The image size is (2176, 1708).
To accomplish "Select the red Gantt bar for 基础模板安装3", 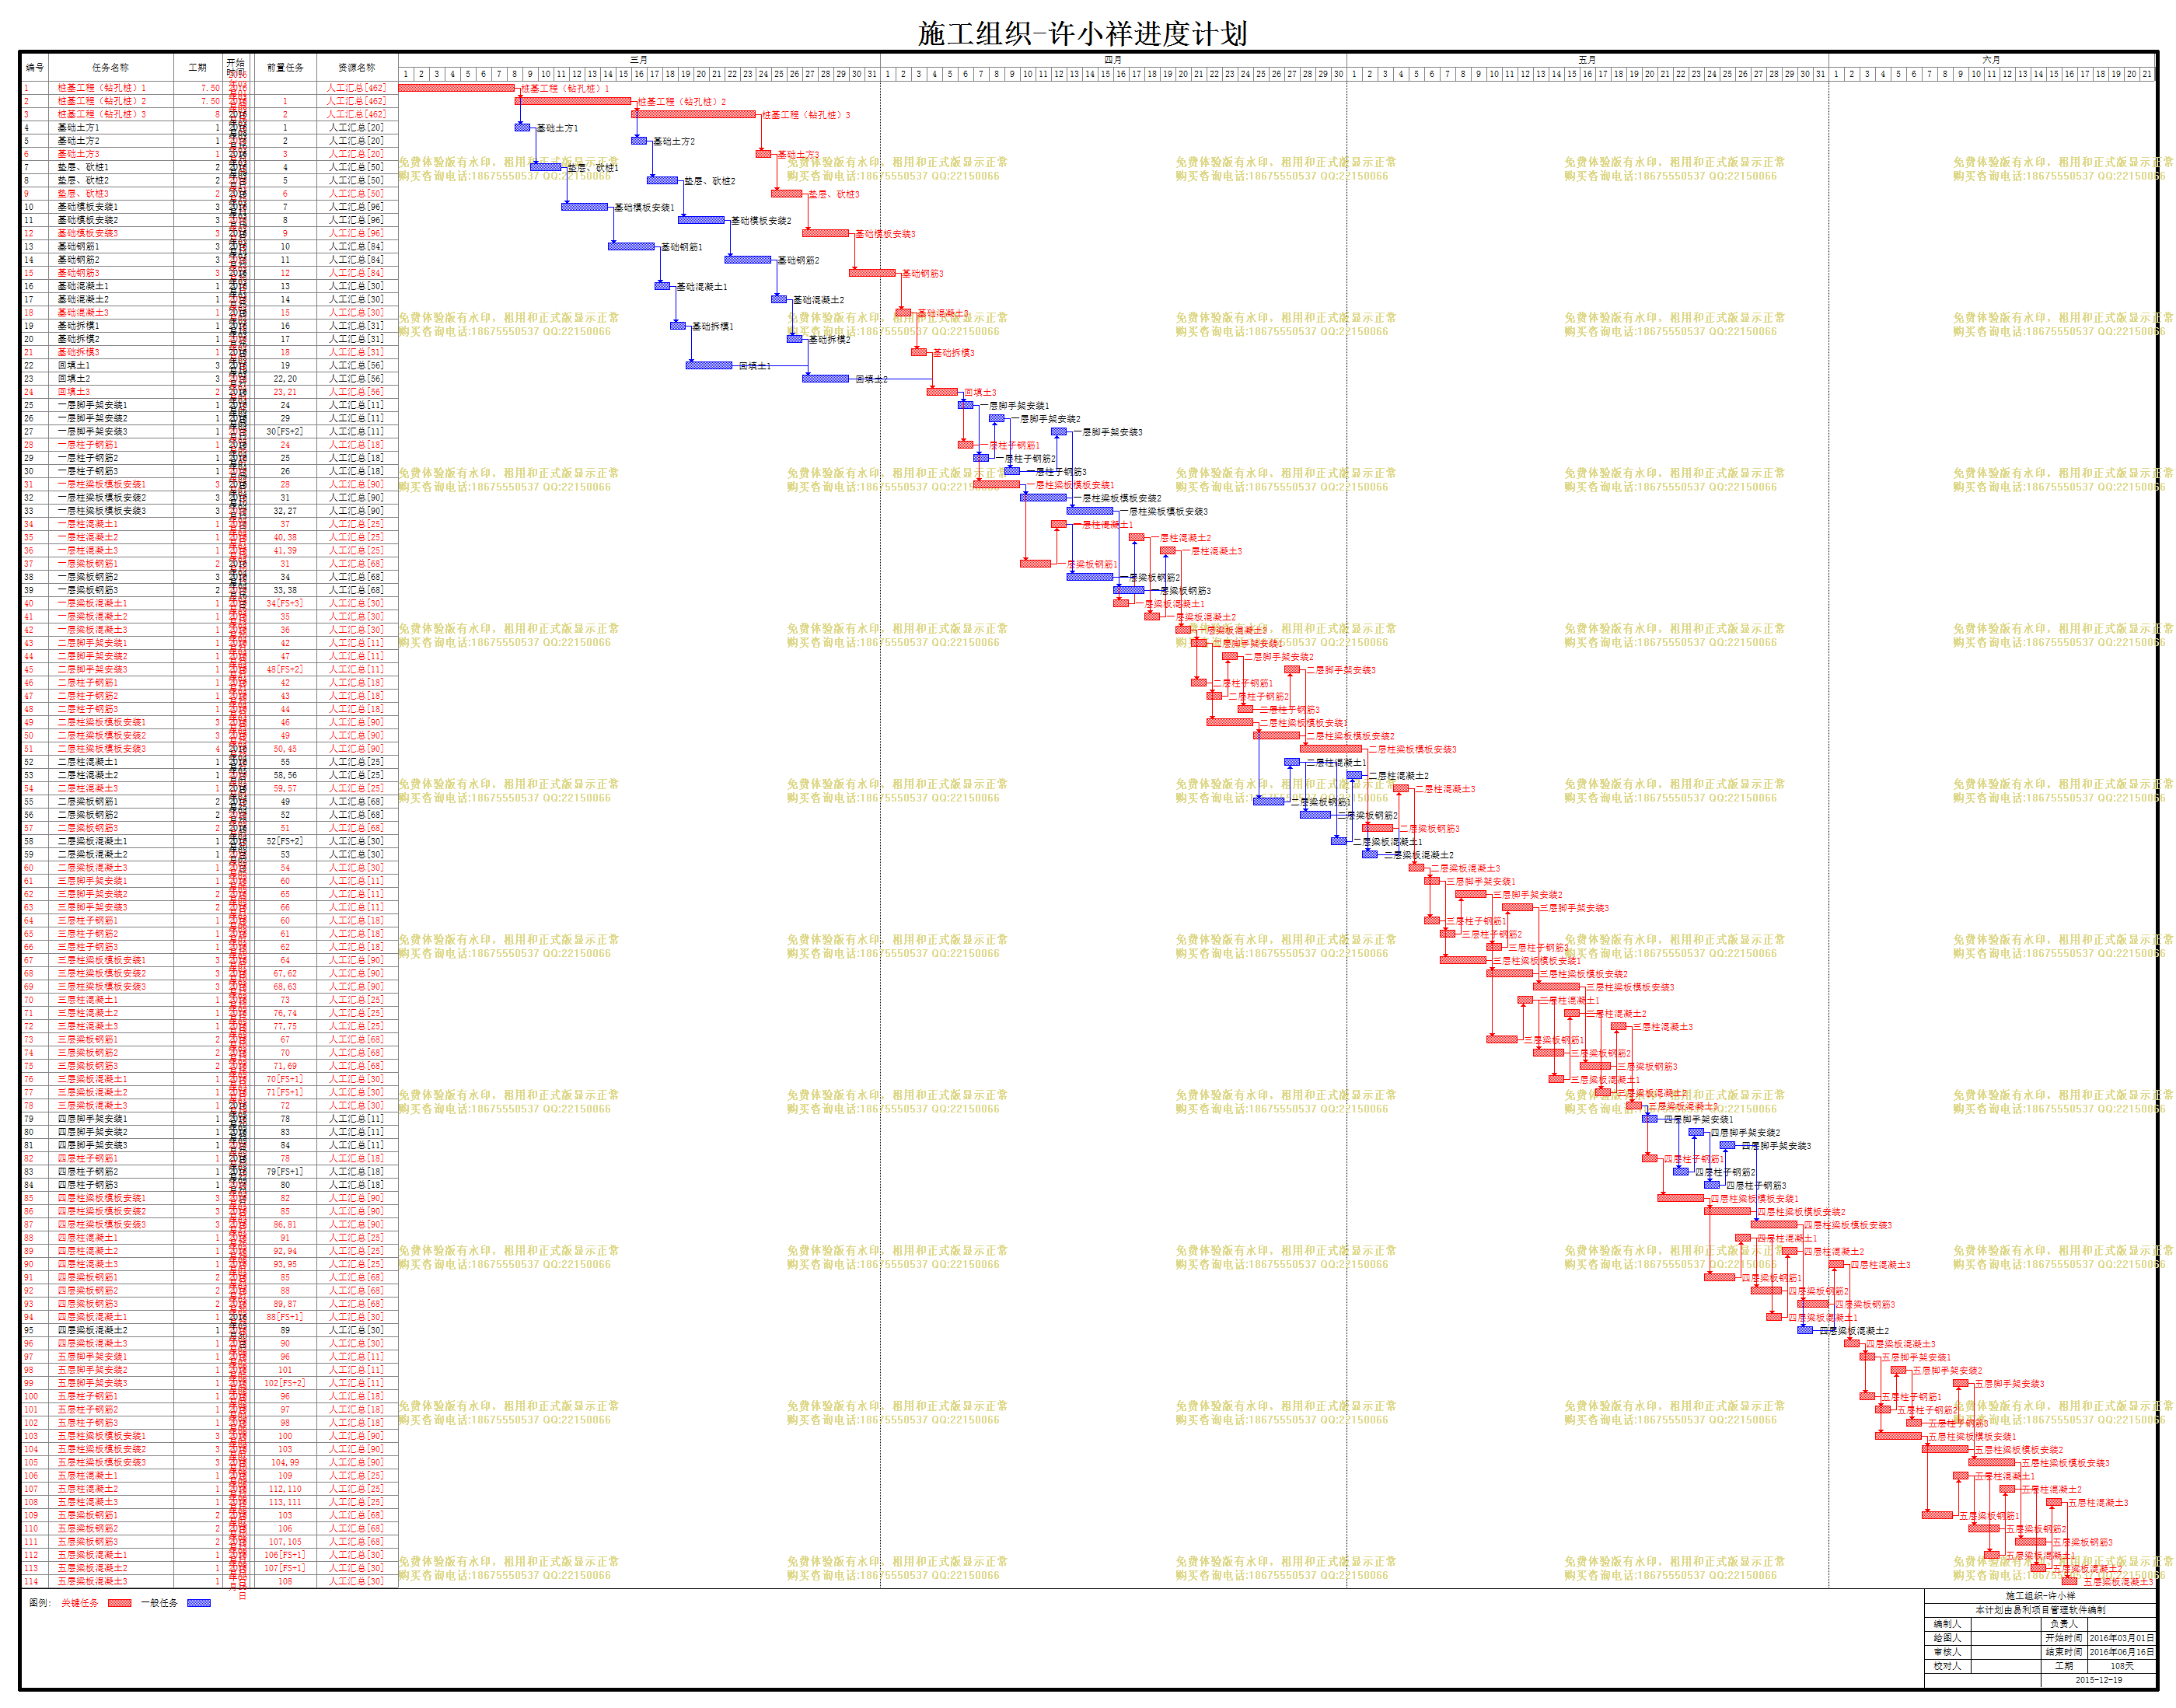I will [x=826, y=233].
